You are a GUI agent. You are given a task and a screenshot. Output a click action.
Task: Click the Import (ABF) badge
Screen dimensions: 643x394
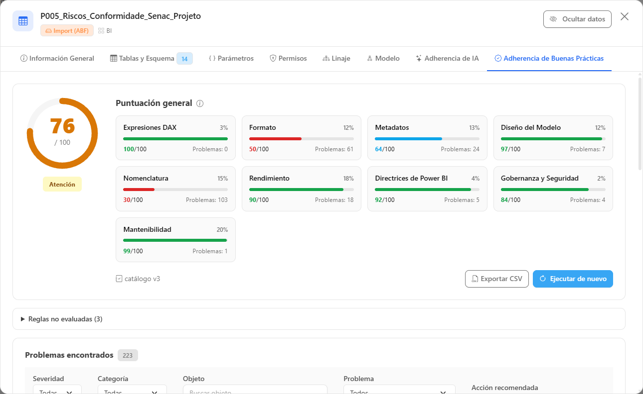(67, 31)
